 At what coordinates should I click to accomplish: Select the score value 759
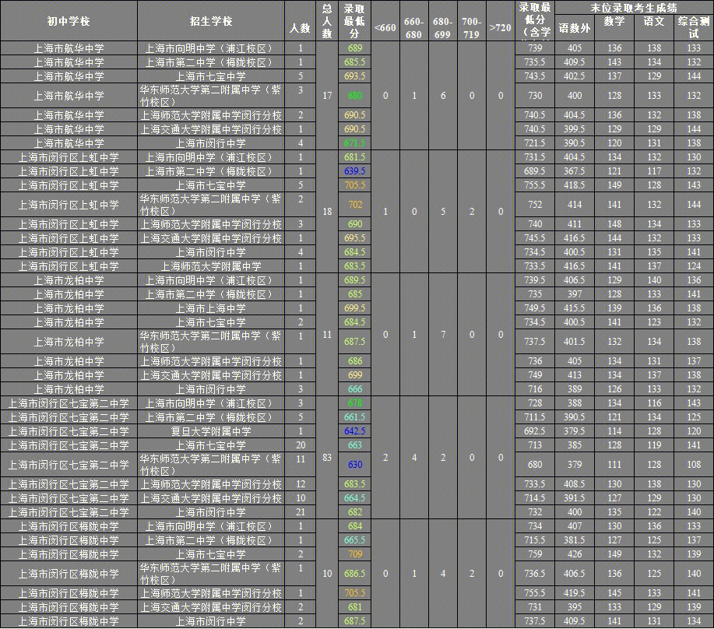535,554
